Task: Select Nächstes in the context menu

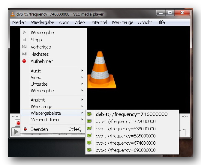Action: pos(54,54)
